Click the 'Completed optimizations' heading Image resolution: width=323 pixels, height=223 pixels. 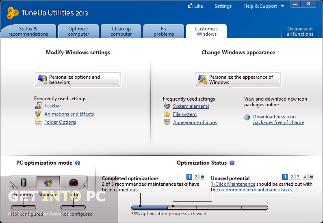[x=130, y=178]
